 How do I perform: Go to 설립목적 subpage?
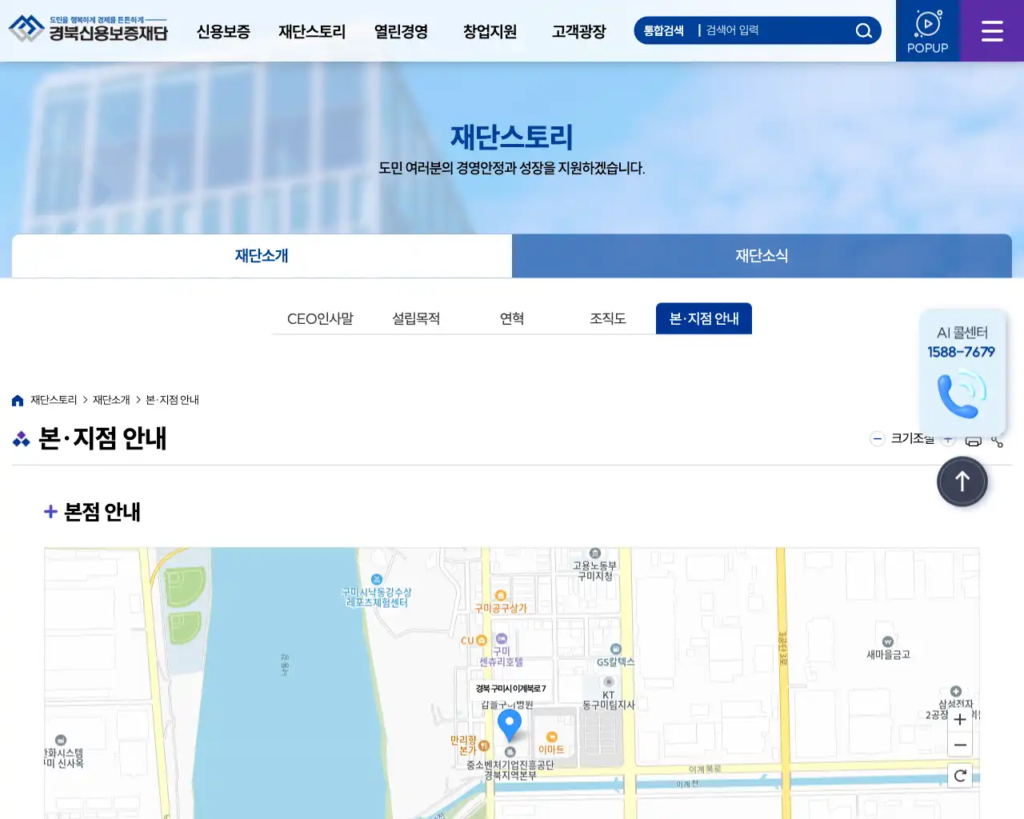point(416,318)
